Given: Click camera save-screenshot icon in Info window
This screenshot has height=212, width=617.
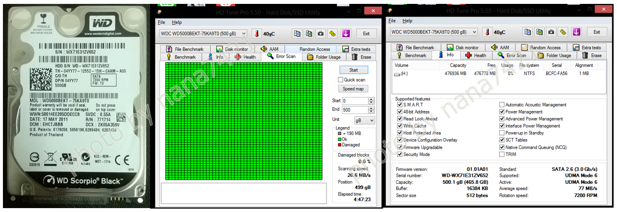Looking at the screenshot, I should [x=552, y=32].
